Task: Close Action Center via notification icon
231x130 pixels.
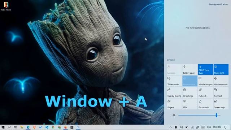Action: [226, 127]
